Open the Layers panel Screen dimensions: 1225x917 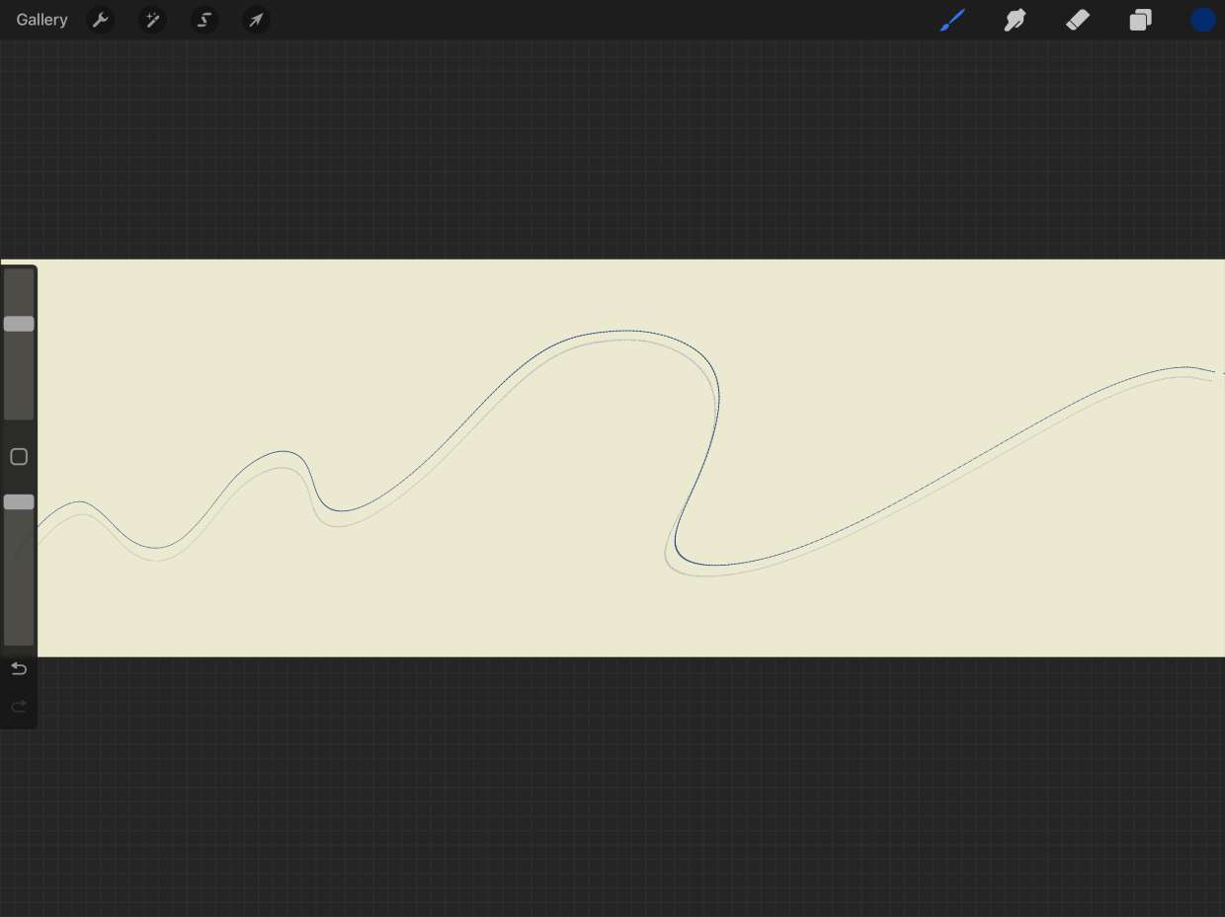pyautogui.click(x=1140, y=20)
